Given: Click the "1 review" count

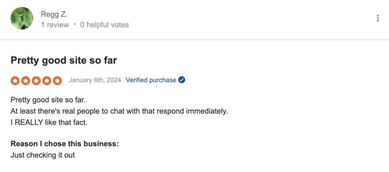Looking at the screenshot, I should click(55, 25).
